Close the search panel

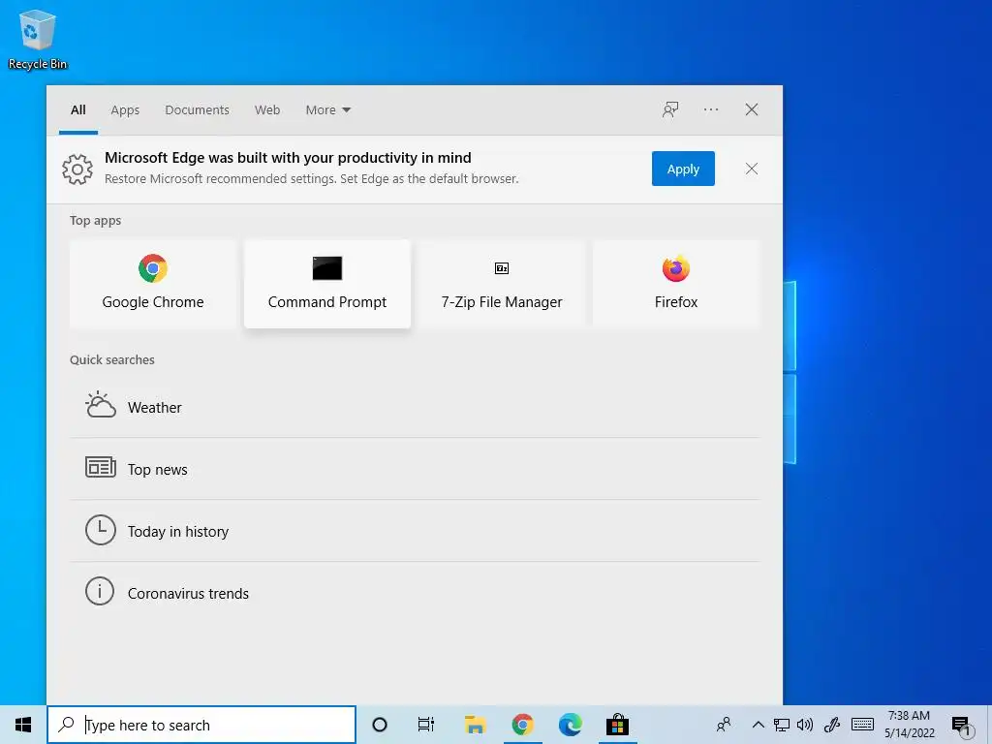[x=752, y=109]
